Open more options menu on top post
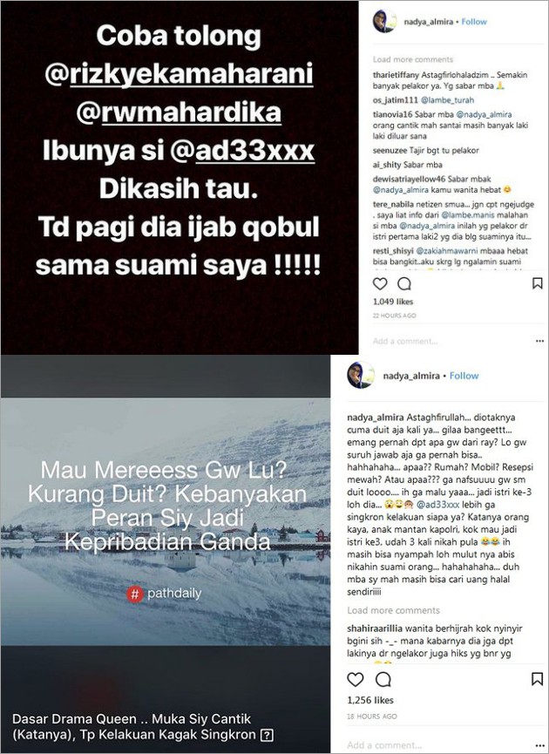 click(x=539, y=341)
